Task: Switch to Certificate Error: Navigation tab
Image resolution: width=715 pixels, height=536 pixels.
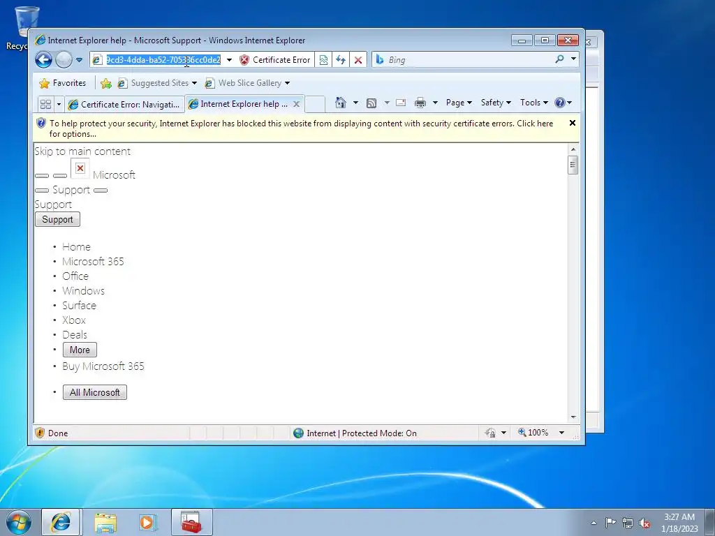Action: click(x=124, y=105)
